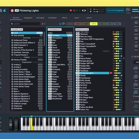Toggle the 'bright' filter tag
The image size is (139, 139).
coord(86,24)
